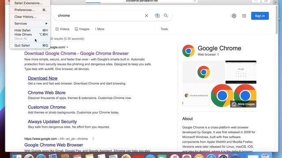The image size is (282, 158).
Task: Click the blue magnifier search icon
Action: tap(166, 16)
